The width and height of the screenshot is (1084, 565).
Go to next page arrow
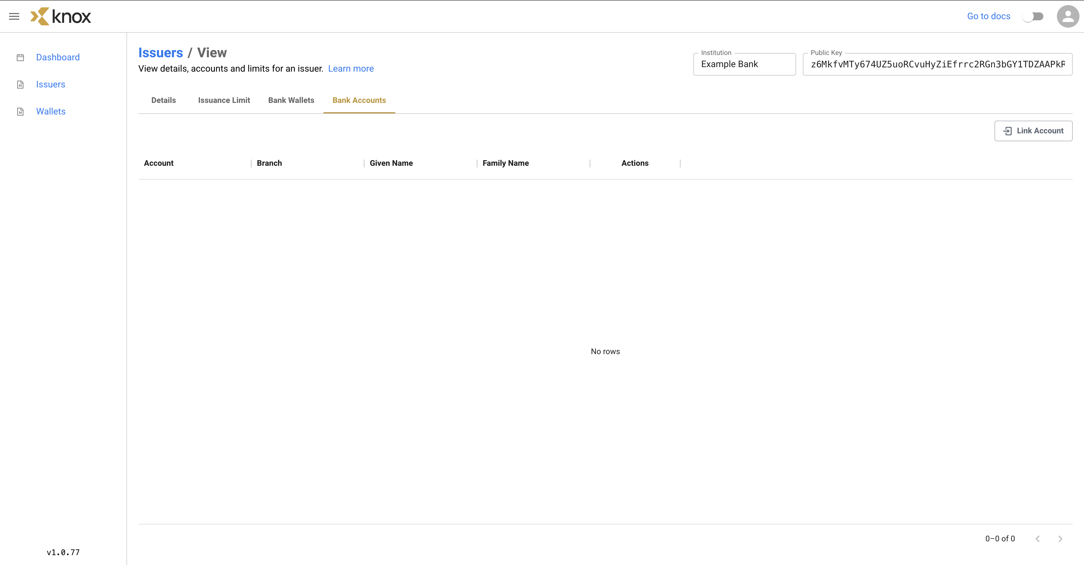1060,538
